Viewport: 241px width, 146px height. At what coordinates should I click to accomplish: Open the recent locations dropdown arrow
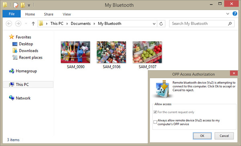coord(26,24)
